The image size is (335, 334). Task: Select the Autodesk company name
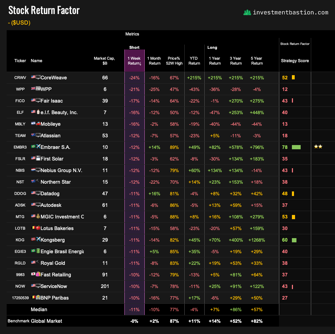point(51,205)
